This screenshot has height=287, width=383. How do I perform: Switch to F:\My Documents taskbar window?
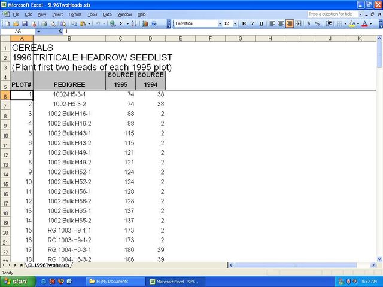(115, 282)
